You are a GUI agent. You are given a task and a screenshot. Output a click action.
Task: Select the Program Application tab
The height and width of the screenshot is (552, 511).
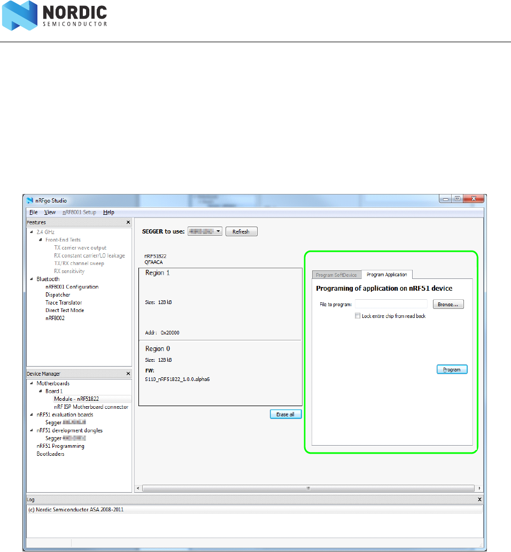[x=386, y=275]
